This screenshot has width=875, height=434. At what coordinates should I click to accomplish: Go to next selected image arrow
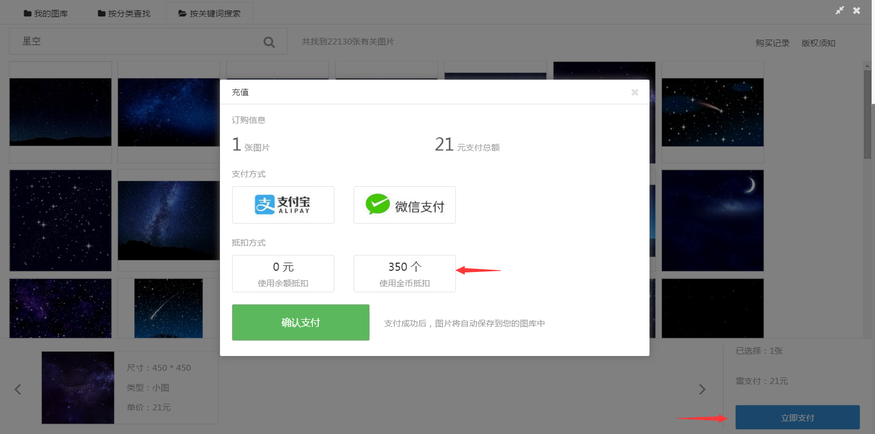[702, 390]
